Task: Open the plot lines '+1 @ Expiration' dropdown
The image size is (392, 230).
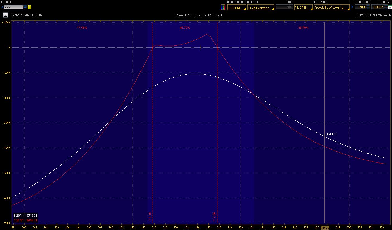Action: pyautogui.click(x=260, y=8)
